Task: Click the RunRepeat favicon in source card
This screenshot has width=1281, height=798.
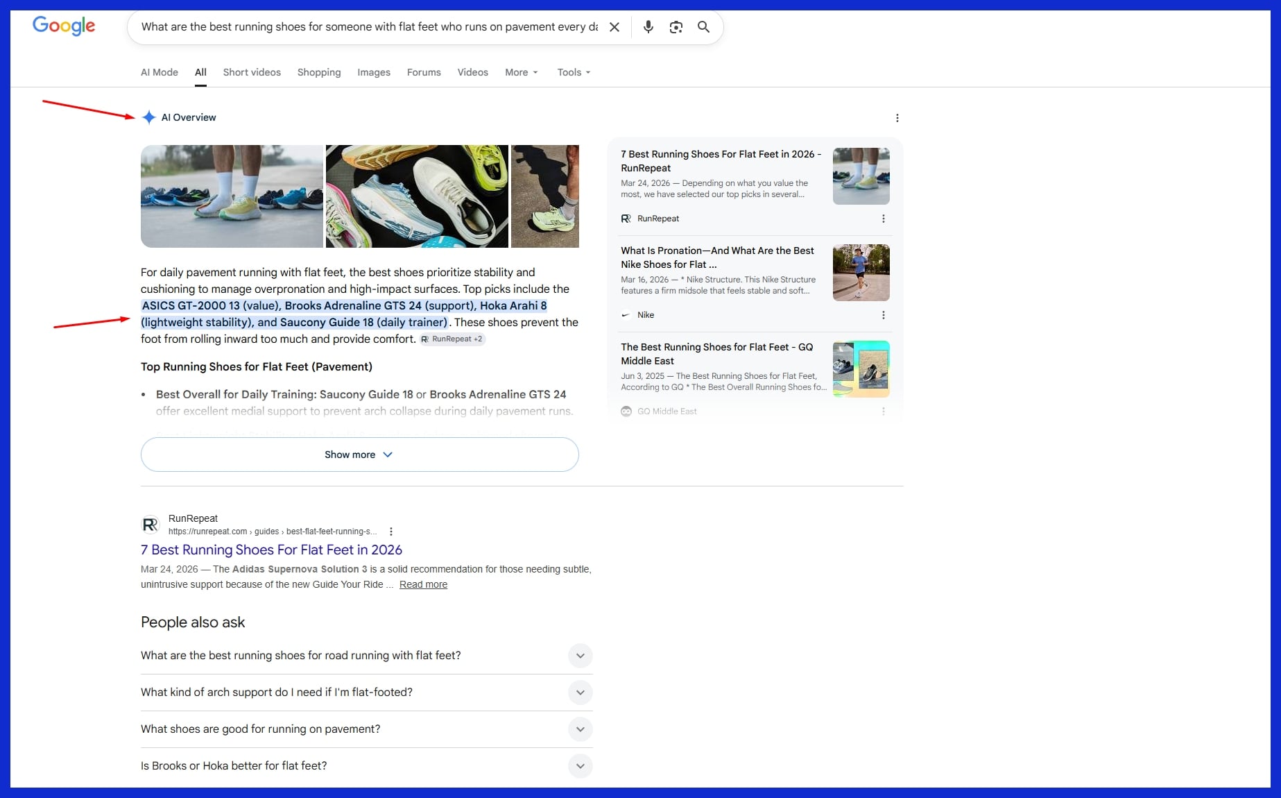Action: coord(626,219)
